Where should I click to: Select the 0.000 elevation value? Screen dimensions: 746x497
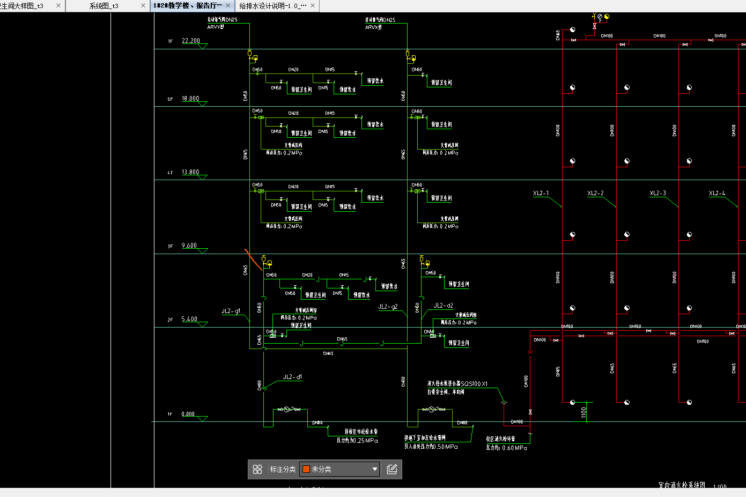point(188,414)
